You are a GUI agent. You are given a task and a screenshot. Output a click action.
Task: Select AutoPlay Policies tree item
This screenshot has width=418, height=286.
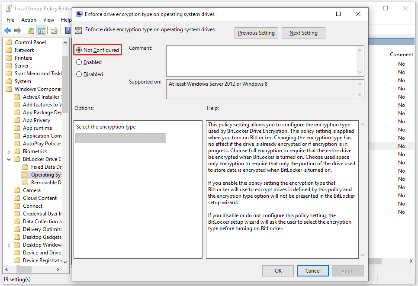42,144
